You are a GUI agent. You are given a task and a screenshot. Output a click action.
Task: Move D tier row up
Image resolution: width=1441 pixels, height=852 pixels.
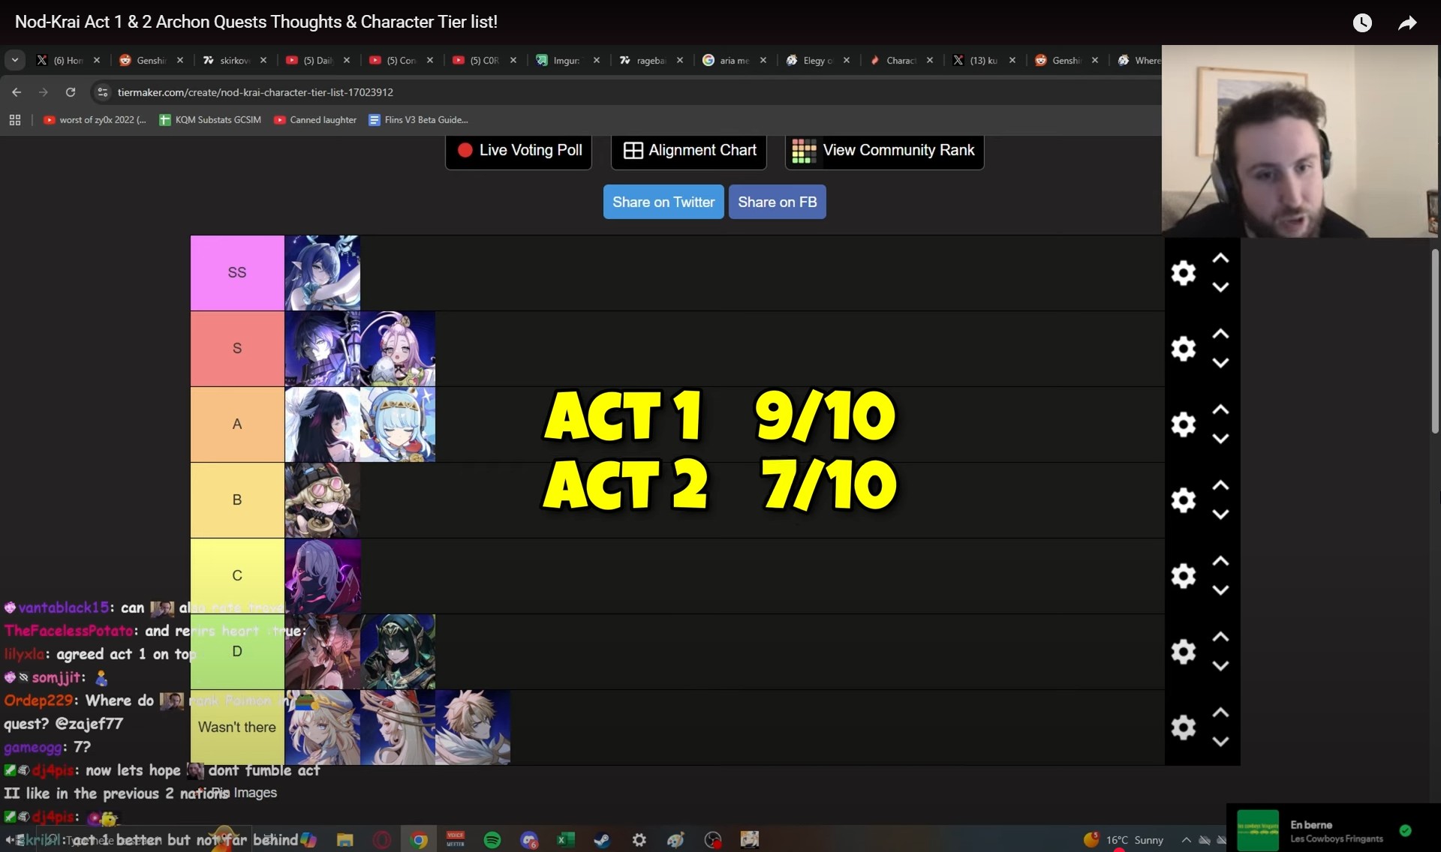[1221, 637]
